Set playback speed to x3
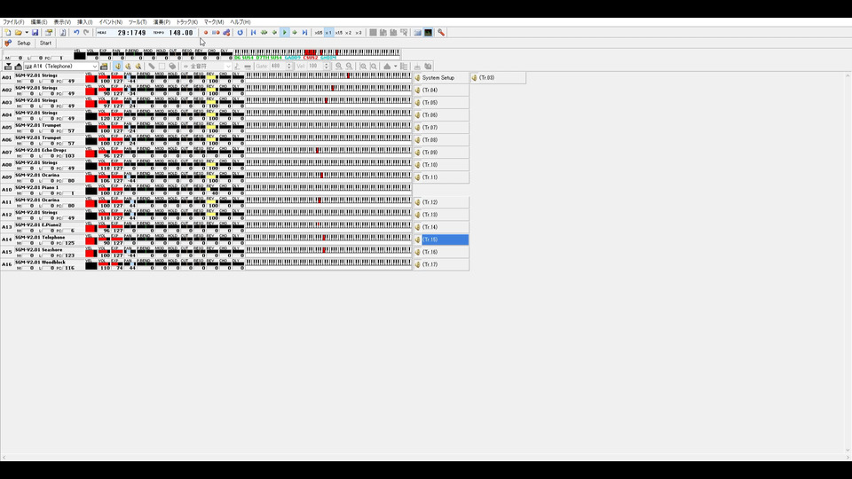852x479 pixels. click(359, 33)
